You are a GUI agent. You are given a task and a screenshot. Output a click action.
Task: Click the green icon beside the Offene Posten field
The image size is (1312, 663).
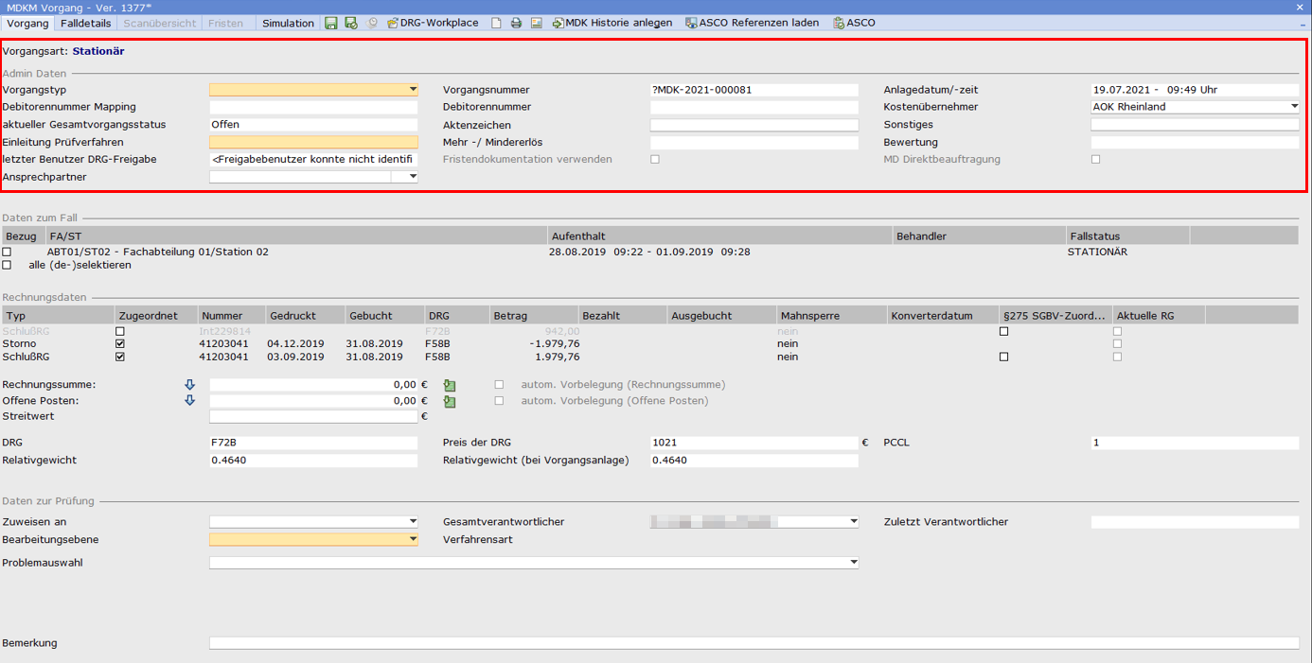[x=450, y=402]
